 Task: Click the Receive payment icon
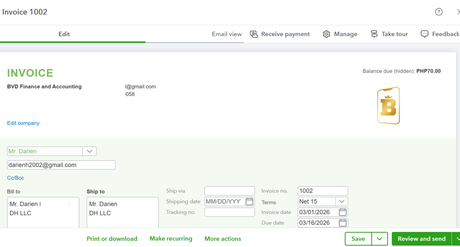point(254,34)
